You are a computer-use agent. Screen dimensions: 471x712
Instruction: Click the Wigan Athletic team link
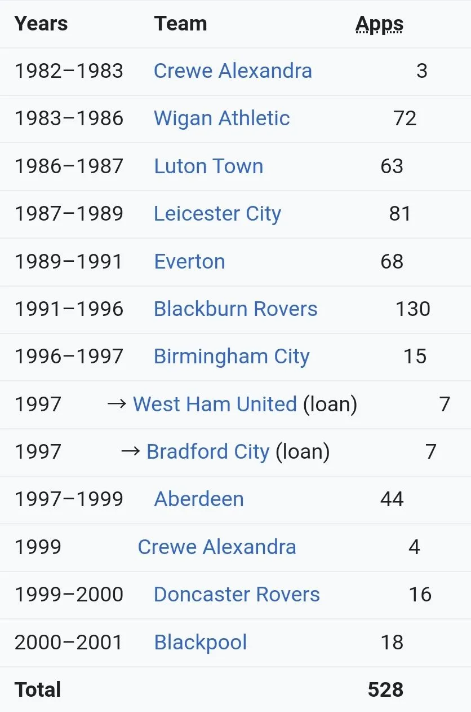tap(221, 118)
